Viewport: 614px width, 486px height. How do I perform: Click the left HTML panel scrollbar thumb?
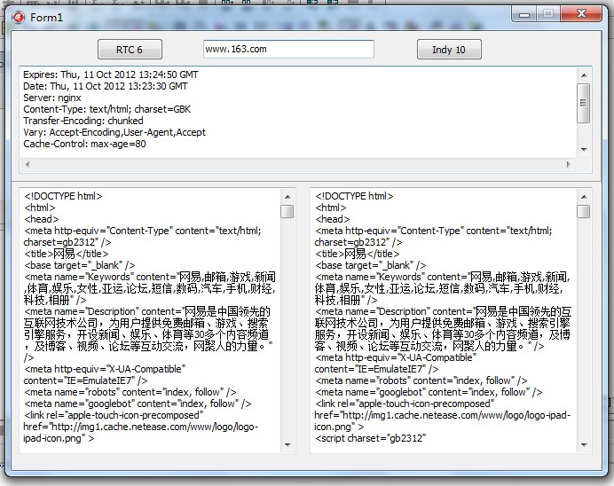(x=287, y=211)
